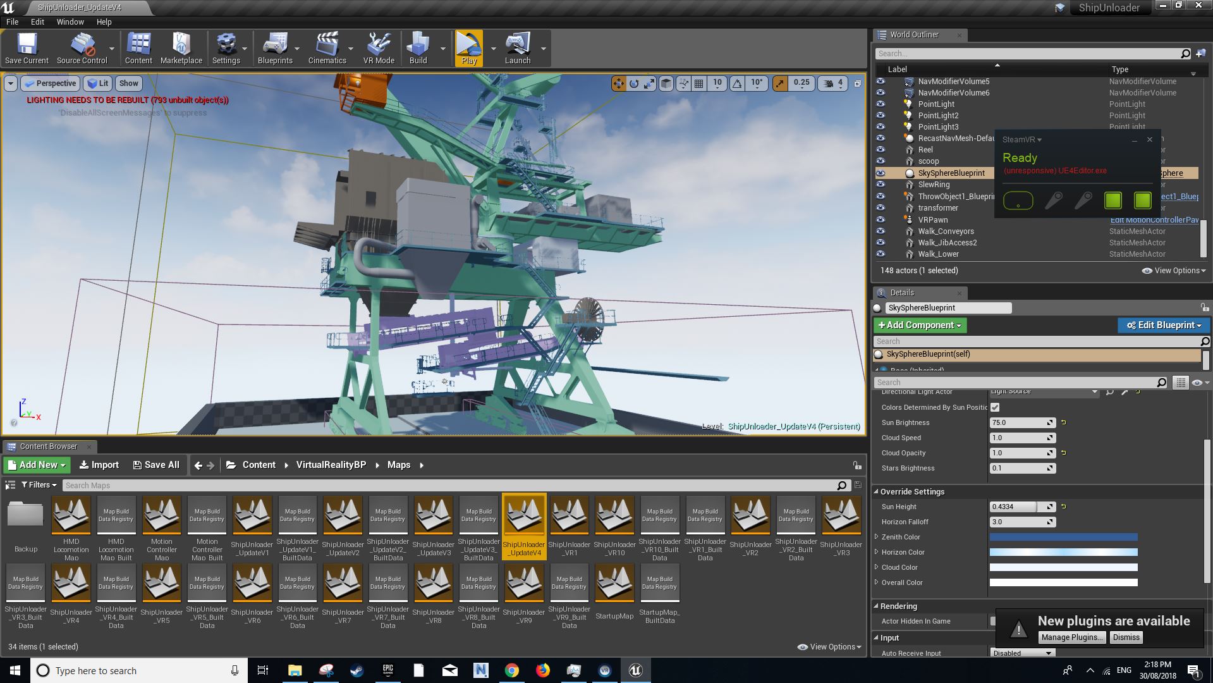Screen dimensions: 1213x683
Task: Click the Launch toolbar icon
Action: pos(518,49)
